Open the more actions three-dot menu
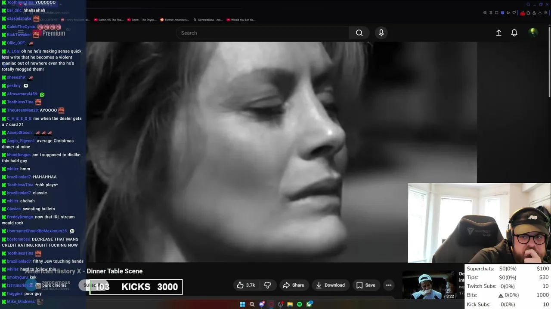 389,285
